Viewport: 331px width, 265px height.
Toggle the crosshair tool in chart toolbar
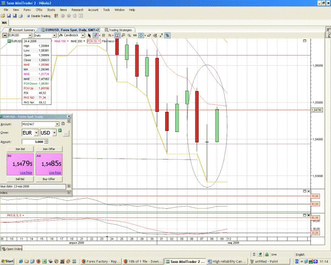95,36
